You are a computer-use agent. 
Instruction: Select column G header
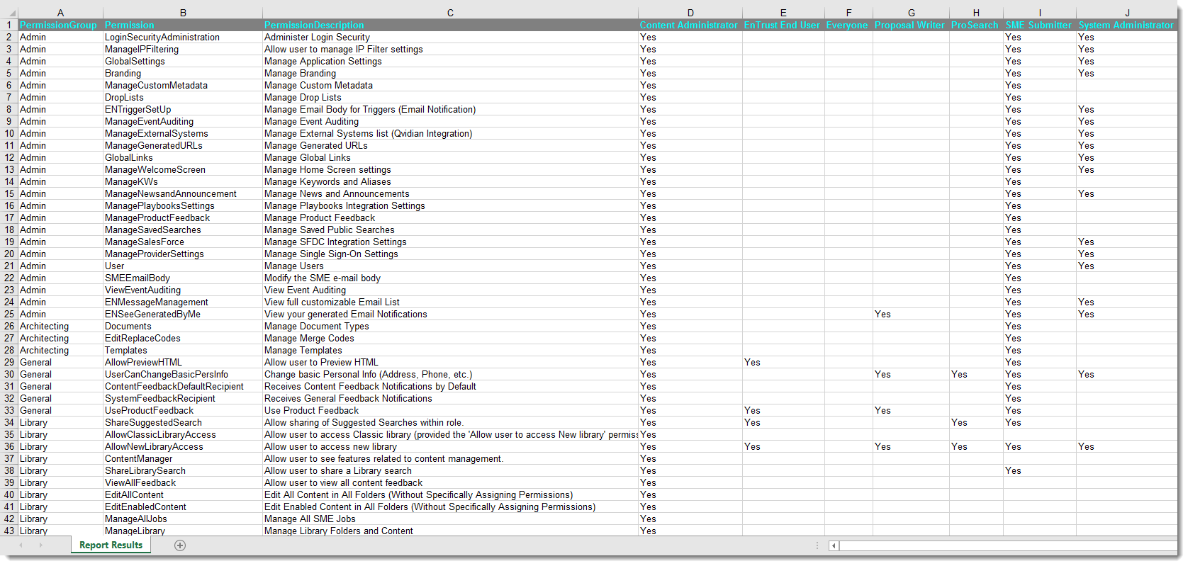[x=911, y=13]
